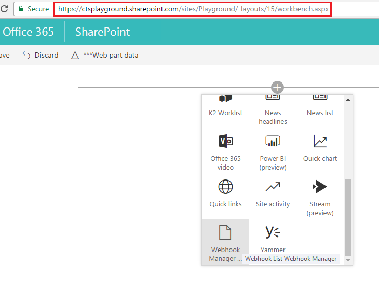Click the Power BI (preview) label
This screenshot has width=379, height=291.
[273, 163]
